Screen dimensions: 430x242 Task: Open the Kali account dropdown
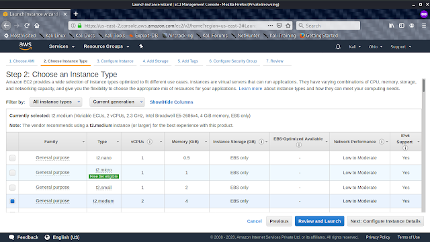point(355,46)
